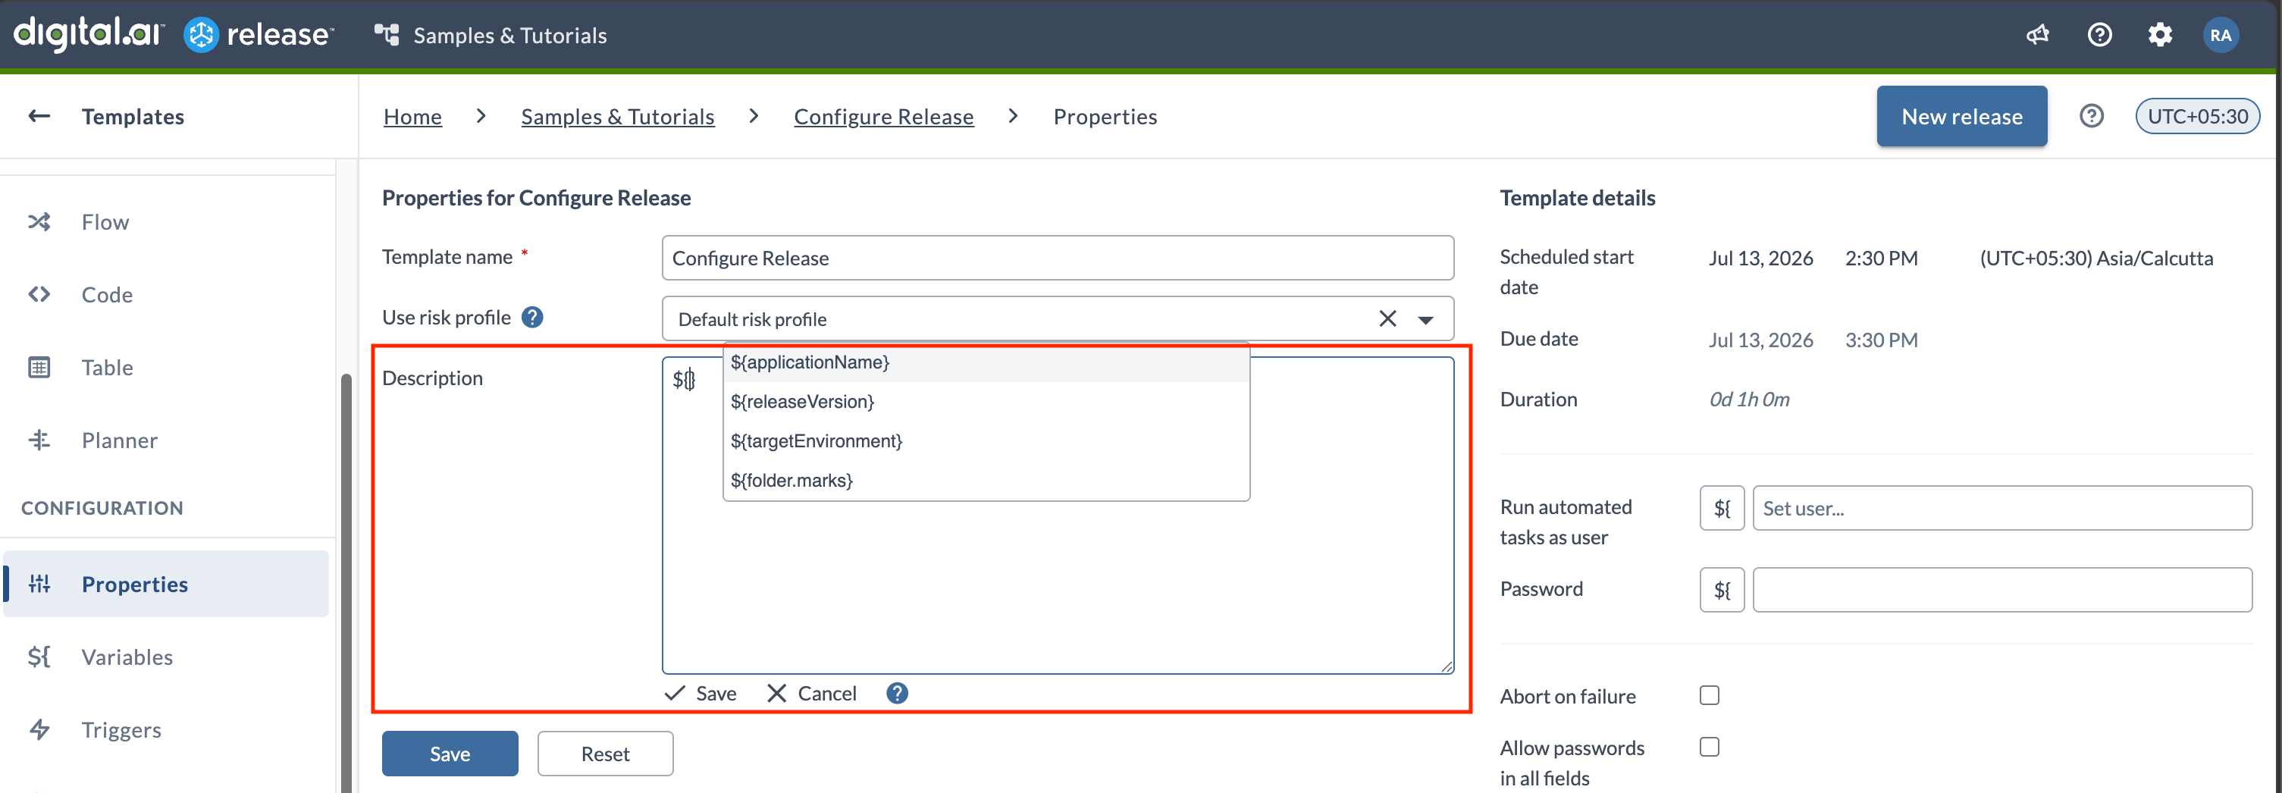Click the Table grid icon
Viewport: 2282px width, 793px height.
39,367
